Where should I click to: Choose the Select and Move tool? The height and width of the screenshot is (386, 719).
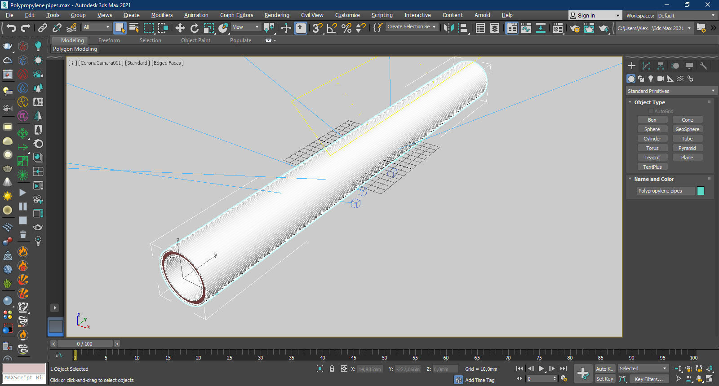(x=180, y=28)
